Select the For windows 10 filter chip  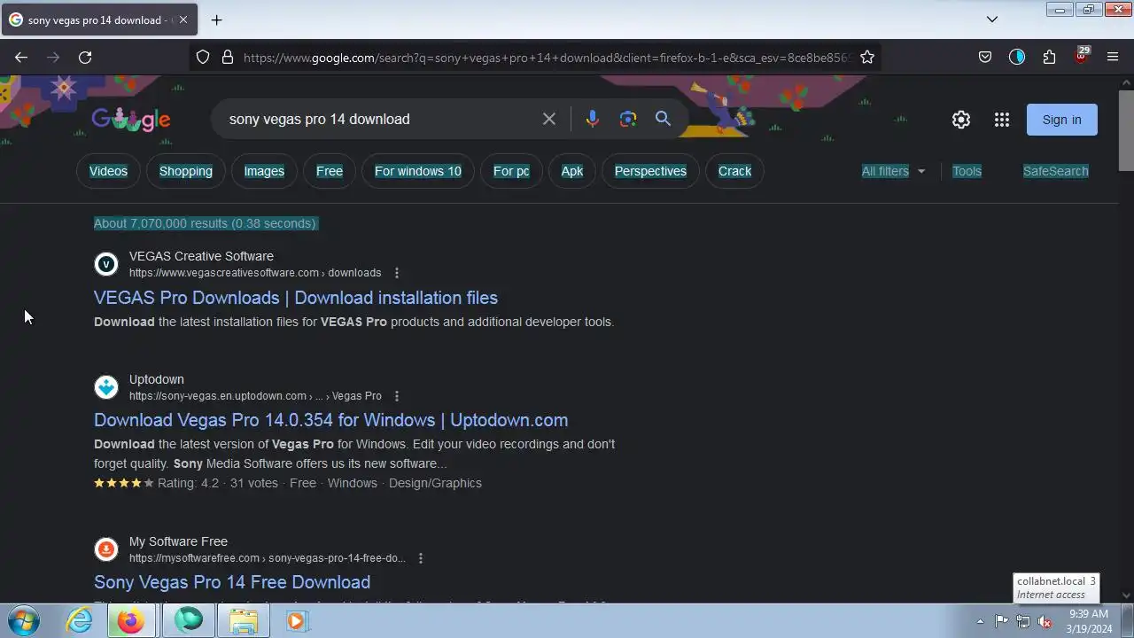(418, 171)
